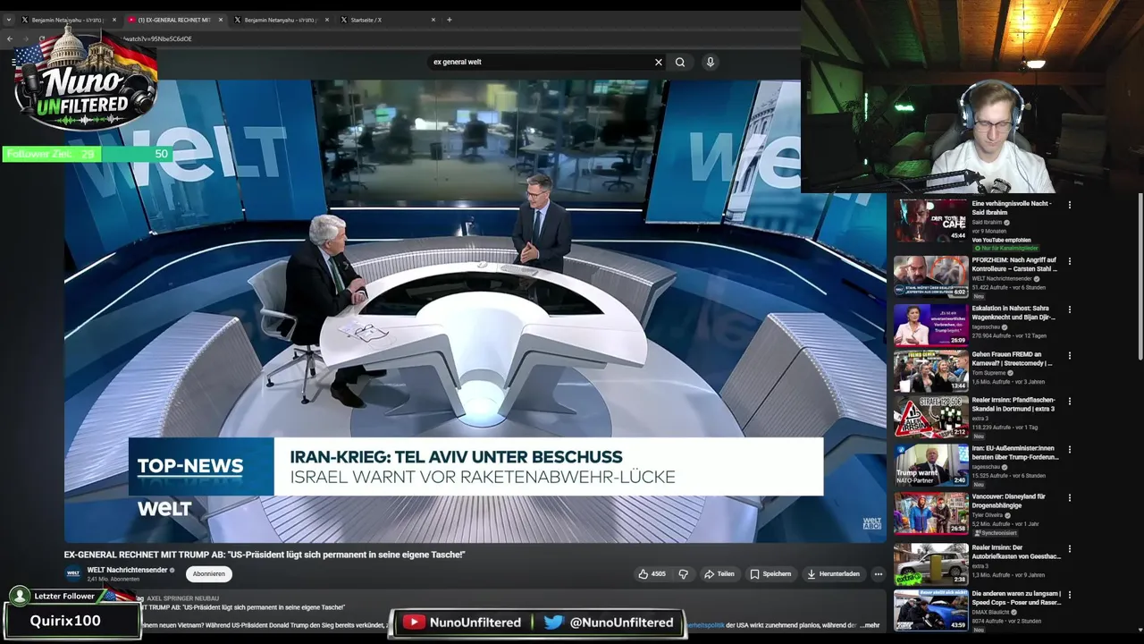Switch to the Startseite / X tab
This screenshot has height=644, width=1144.
pos(387,20)
